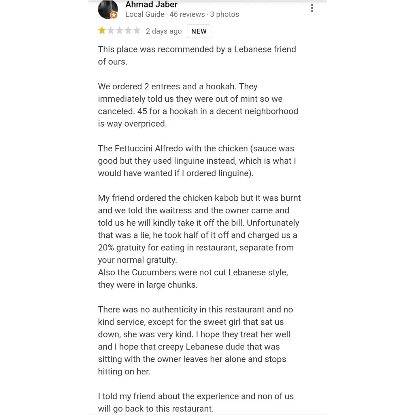Click the burnt chicken kabob paragraph
415x415 pixels.
[199, 229]
